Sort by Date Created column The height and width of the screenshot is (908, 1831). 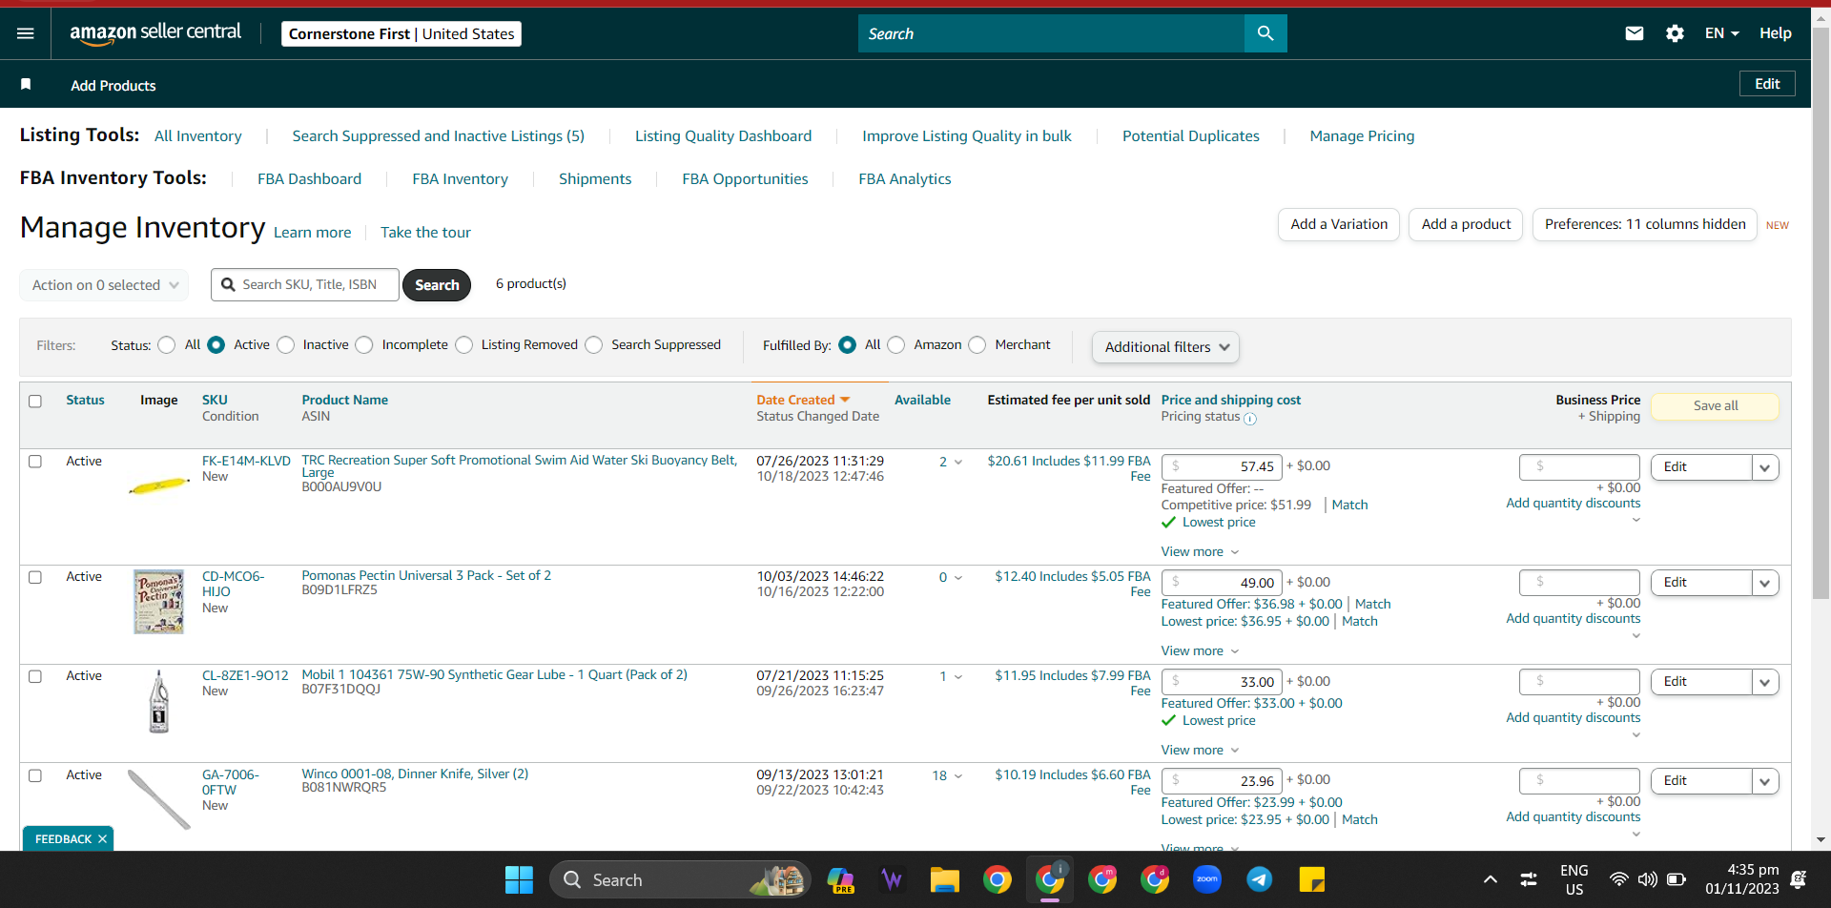[803, 401]
